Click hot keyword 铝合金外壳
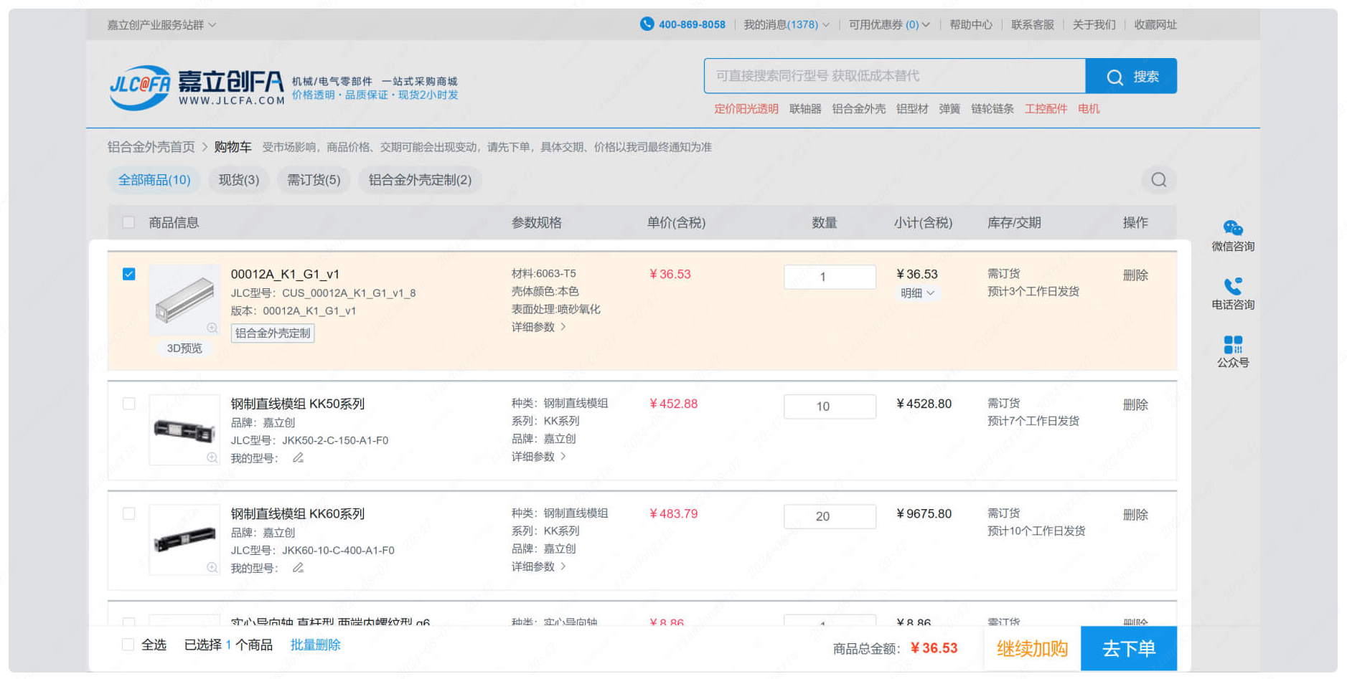 click(858, 109)
